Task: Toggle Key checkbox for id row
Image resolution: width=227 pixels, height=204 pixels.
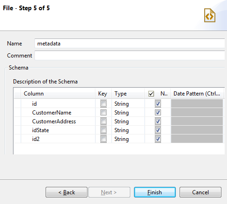Action: [103, 104]
